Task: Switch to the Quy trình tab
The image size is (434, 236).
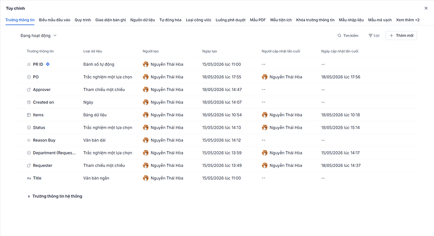Action: pos(83,20)
